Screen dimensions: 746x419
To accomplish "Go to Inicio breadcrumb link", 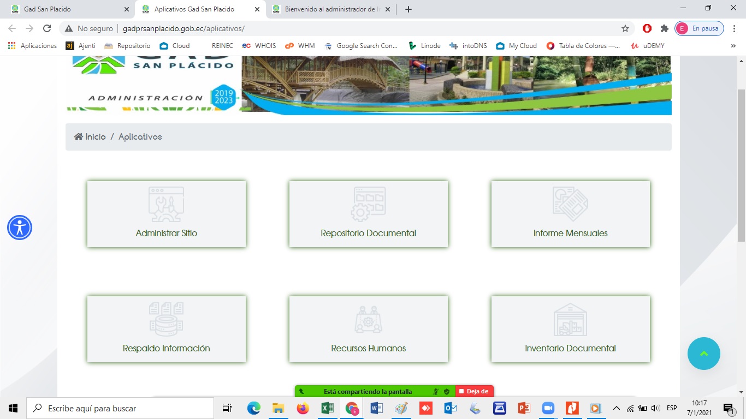I will [x=90, y=137].
